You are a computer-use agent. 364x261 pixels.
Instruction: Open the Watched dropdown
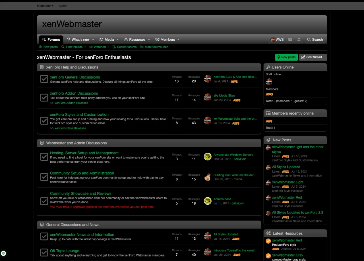tap(99, 47)
